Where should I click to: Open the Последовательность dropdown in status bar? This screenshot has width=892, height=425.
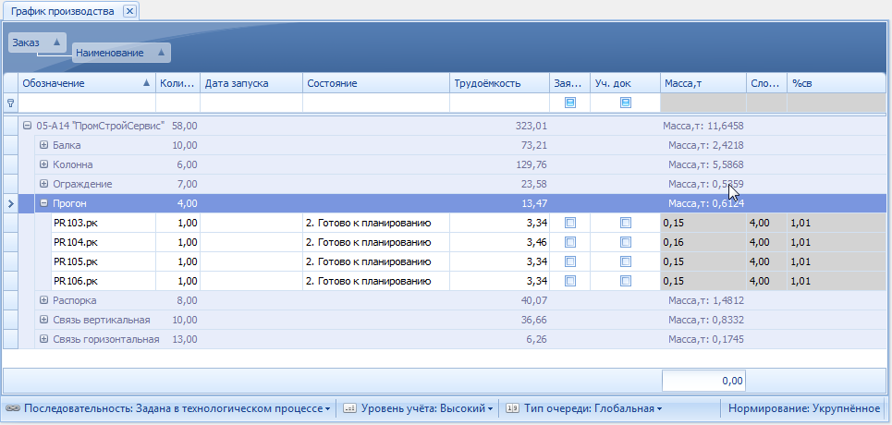[x=177, y=408]
